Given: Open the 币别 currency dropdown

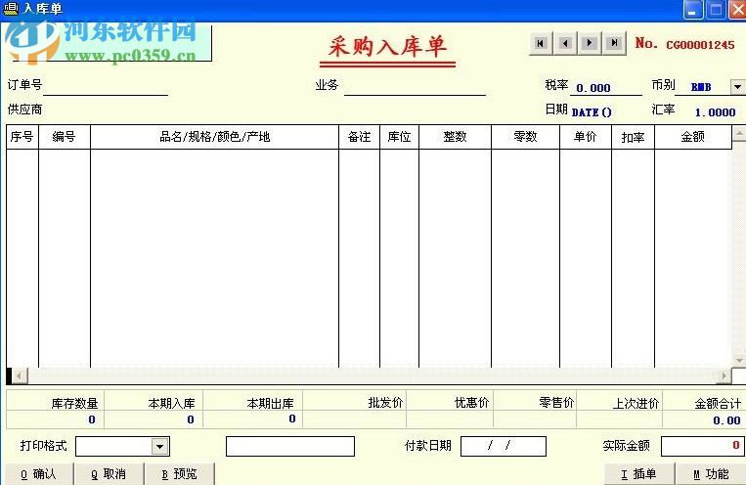Looking at the screenshot, I should pos(737,87).
